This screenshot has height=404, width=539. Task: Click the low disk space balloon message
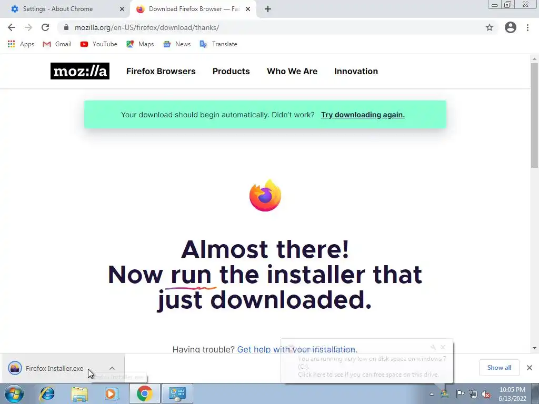371,366
